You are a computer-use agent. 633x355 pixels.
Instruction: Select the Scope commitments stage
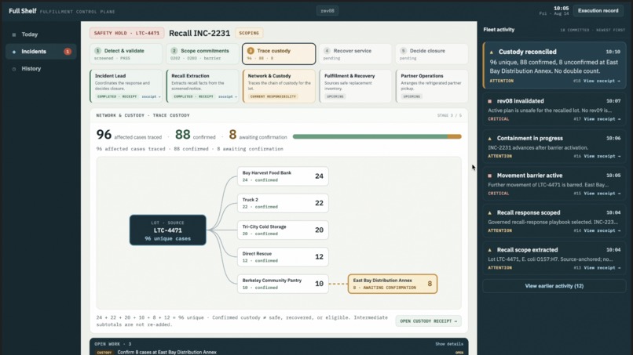(x=203, y=54)
